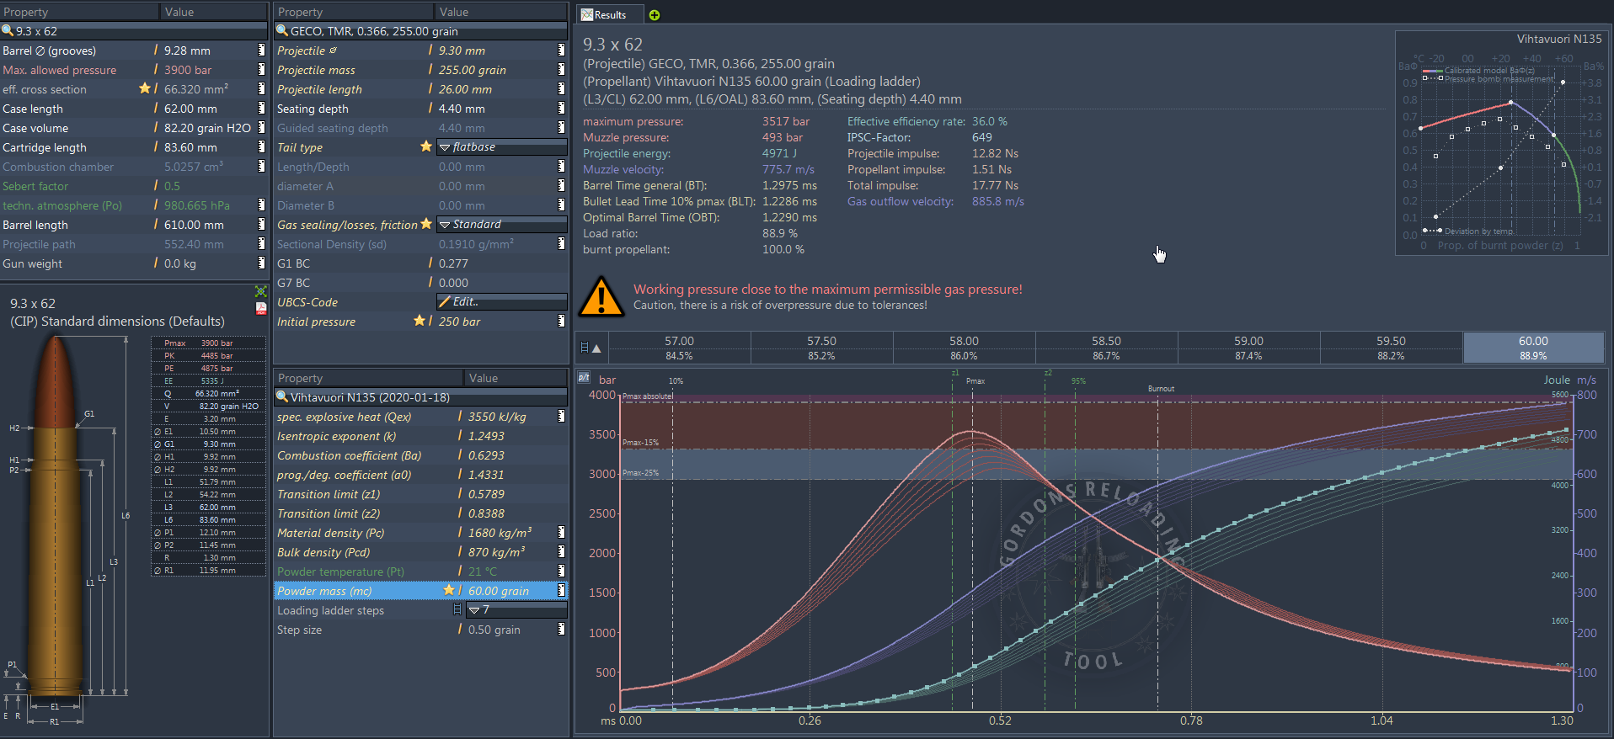The height and width of the screenshot is (739, 1614).
Task: Switch to the Results tab
Action: tap(604, 15)
